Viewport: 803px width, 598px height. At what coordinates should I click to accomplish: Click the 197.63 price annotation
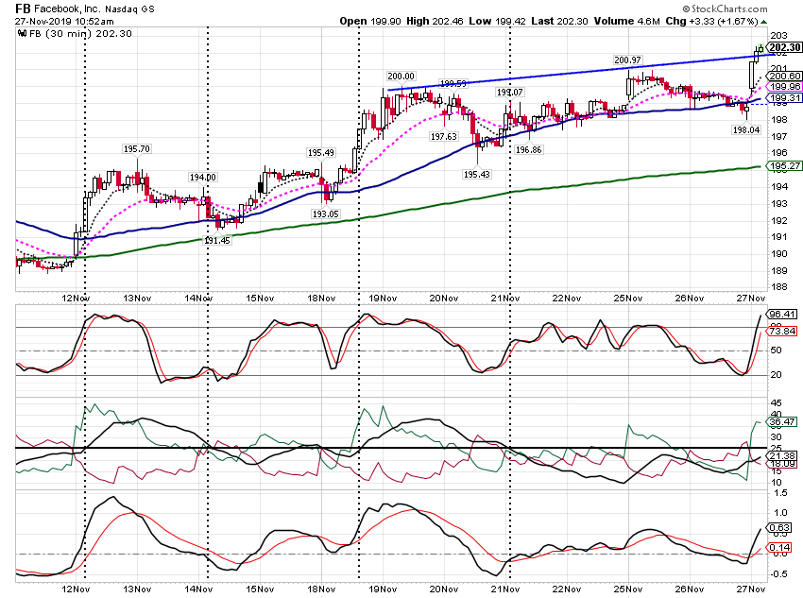(443, 137)
